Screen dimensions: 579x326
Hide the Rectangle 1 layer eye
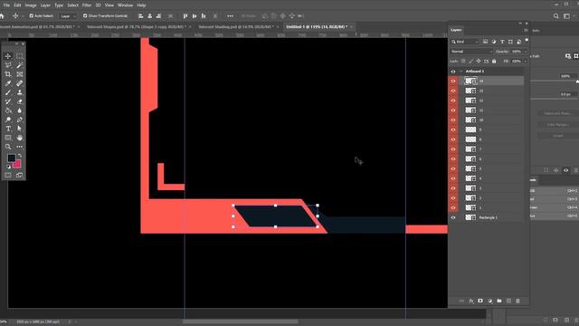453,217
